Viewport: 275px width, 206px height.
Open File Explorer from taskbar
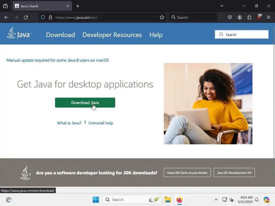coord(168,200)
